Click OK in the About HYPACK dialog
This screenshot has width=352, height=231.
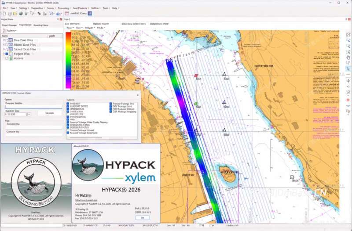[142, 218]
